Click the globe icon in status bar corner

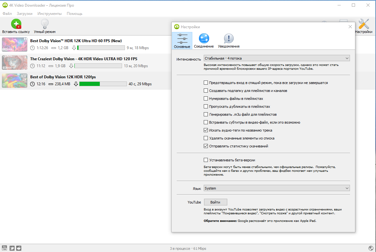point(371,248)
